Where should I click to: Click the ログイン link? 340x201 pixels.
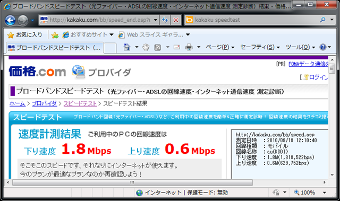click(x=318, y=77)
